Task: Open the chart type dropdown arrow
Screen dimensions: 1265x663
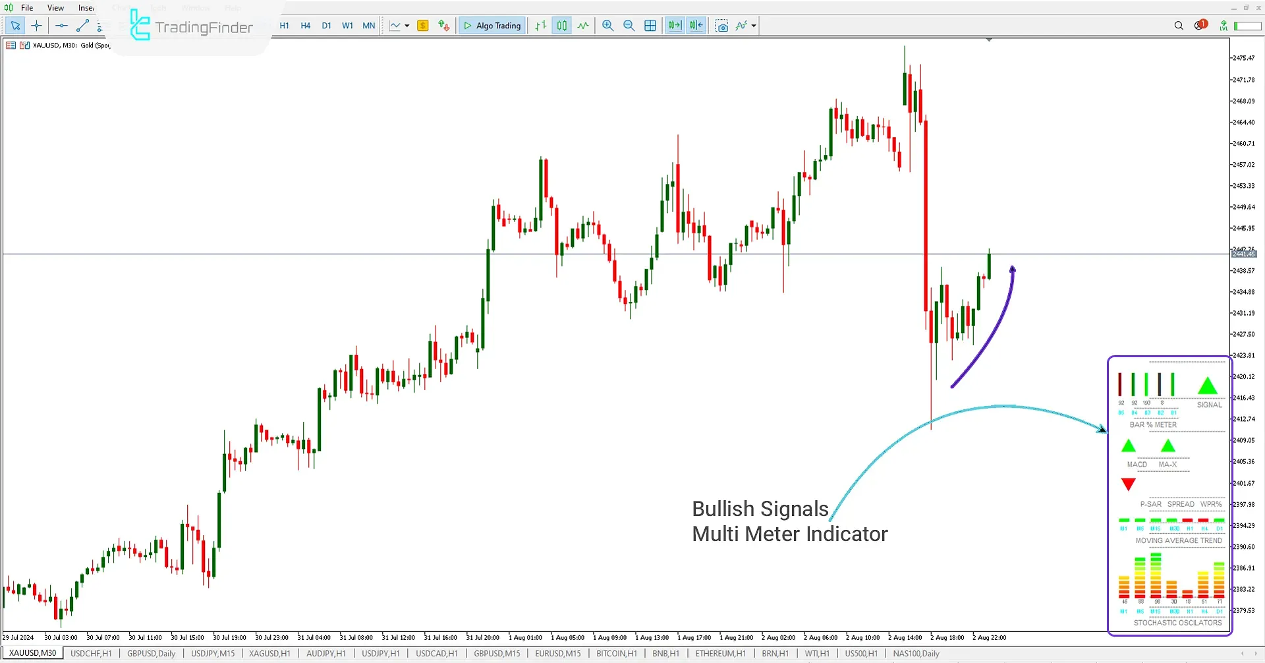Action: coord(407,26)
